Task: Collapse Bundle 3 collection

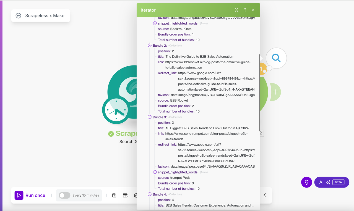Action: pyautogui.click(x=150, y=117)
